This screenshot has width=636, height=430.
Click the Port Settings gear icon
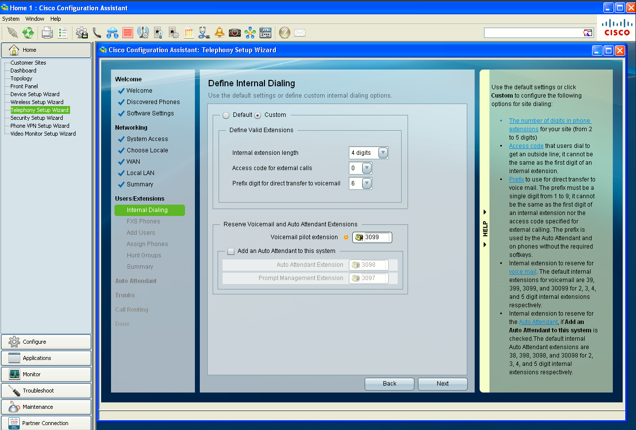(x=174, y=33)
